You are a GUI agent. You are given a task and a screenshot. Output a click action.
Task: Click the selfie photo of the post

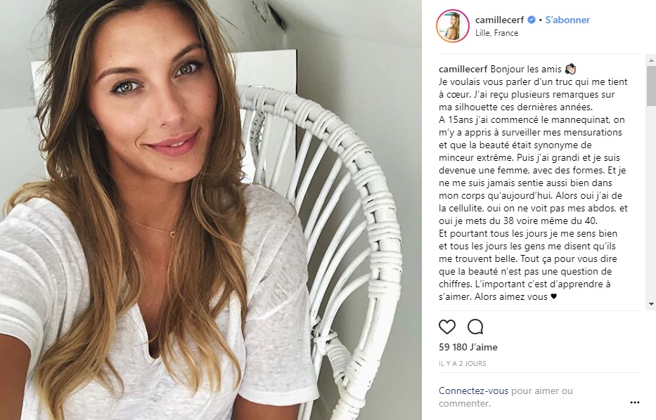210,210
